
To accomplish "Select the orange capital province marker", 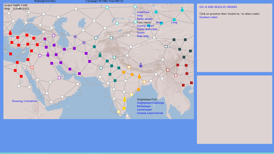I will 139,77.
